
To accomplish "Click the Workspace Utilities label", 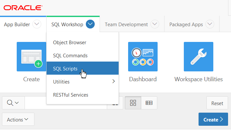I will pos(199,79).
